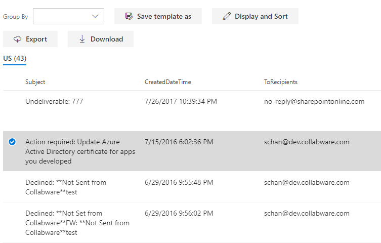Select the Declined Not Set from Collabware FW row
This screenshot has height=243, width=381.
pos(192,222)
